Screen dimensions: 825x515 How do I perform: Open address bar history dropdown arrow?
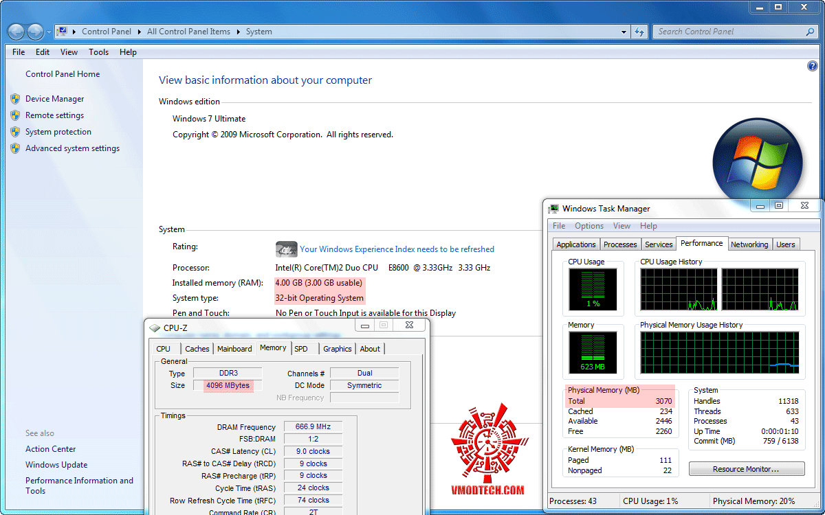pyautogui.click(x=624, y=32)
